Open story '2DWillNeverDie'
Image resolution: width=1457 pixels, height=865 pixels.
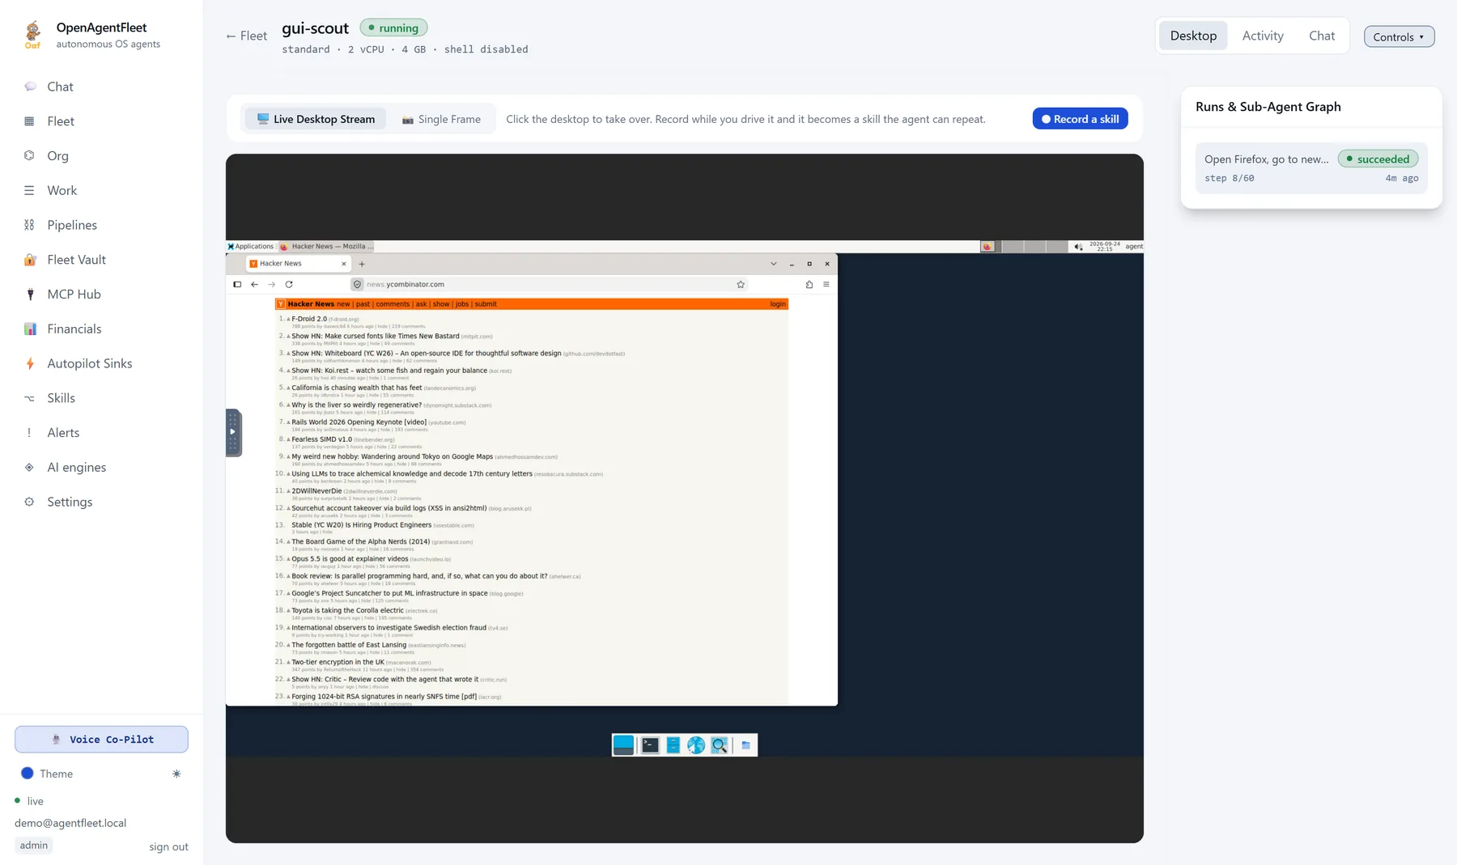[x=316, y=491]
